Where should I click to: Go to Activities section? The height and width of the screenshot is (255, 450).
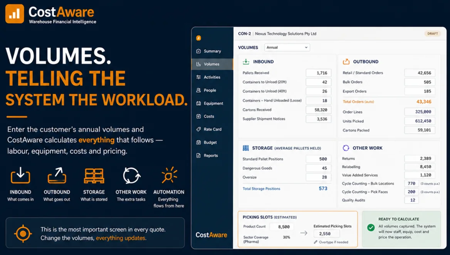(x=212, y=77)
